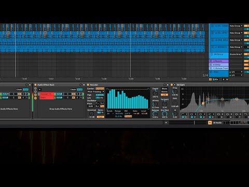Viewport: 249px width, 187px height.
Task: Click the preview play button at bottom
Action: point(166,123)
